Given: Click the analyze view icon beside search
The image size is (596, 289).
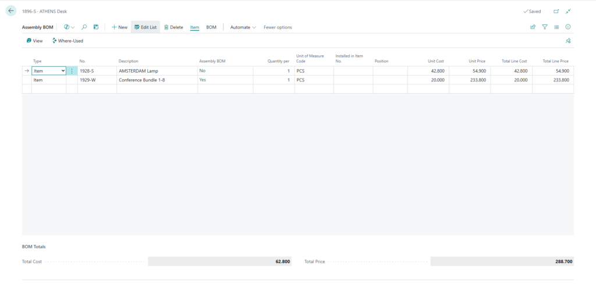Looking at the screenshot, I should click(x=96, y=27).
